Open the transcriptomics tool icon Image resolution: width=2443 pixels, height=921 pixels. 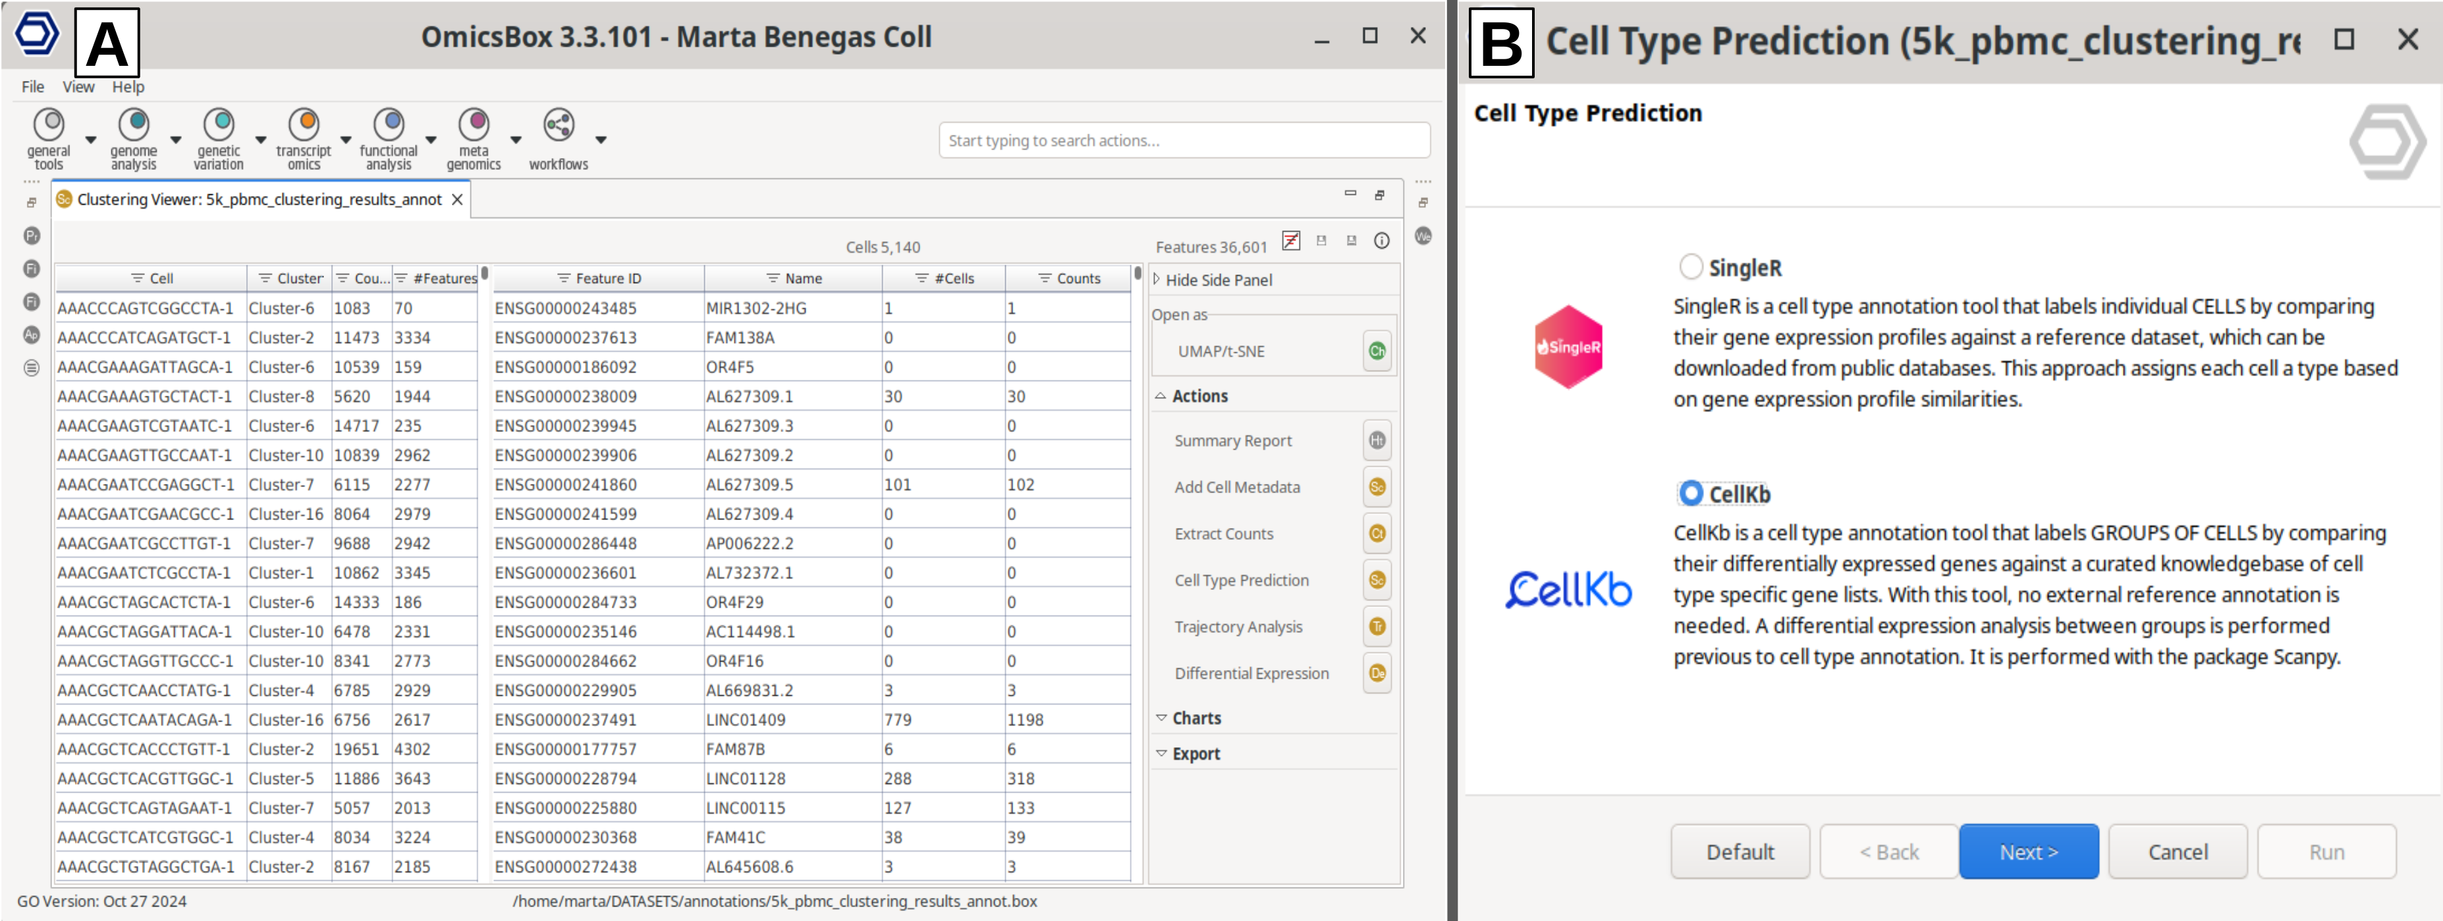click(x=304, y=125)
